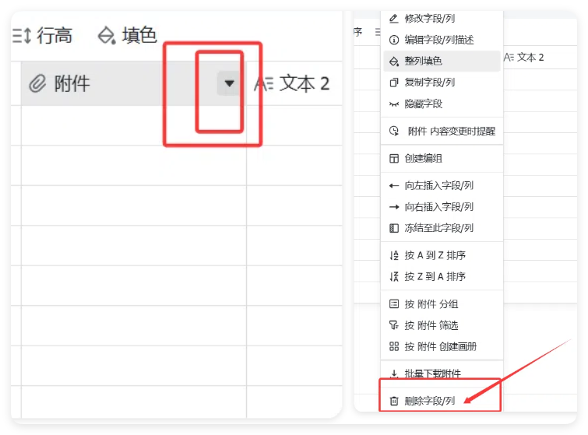Click the copy icon beside 复制字段/列
The height and width of the screenshot is (435, 588).
pos(394,82)
